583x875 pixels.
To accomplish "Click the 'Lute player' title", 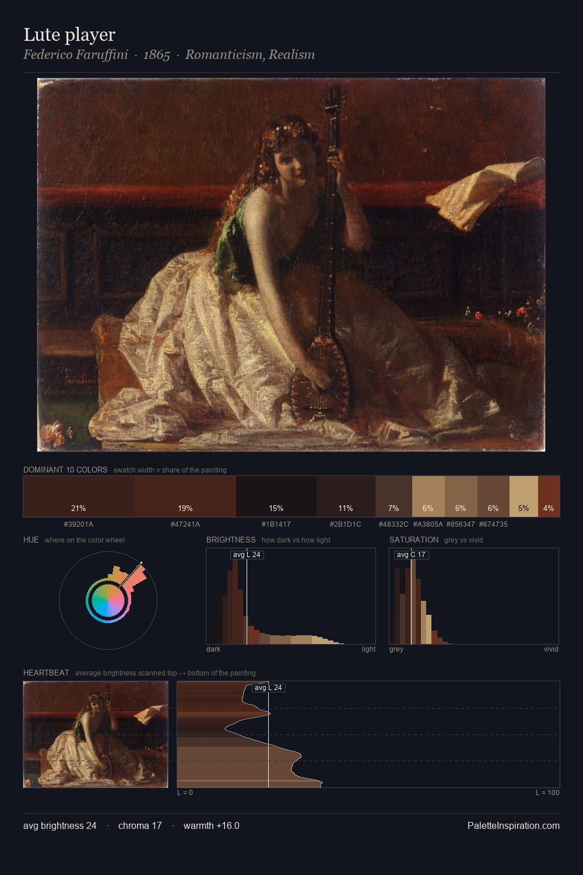I will 69,35.
